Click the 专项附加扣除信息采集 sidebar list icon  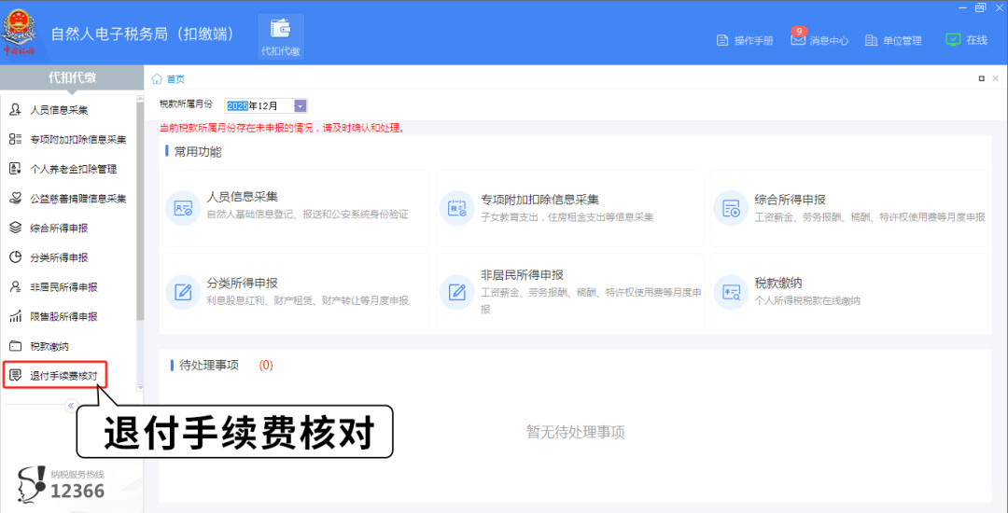click(16, 139)
